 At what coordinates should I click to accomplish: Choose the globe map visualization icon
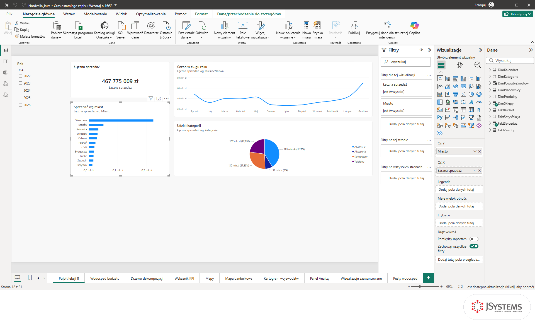448,102
